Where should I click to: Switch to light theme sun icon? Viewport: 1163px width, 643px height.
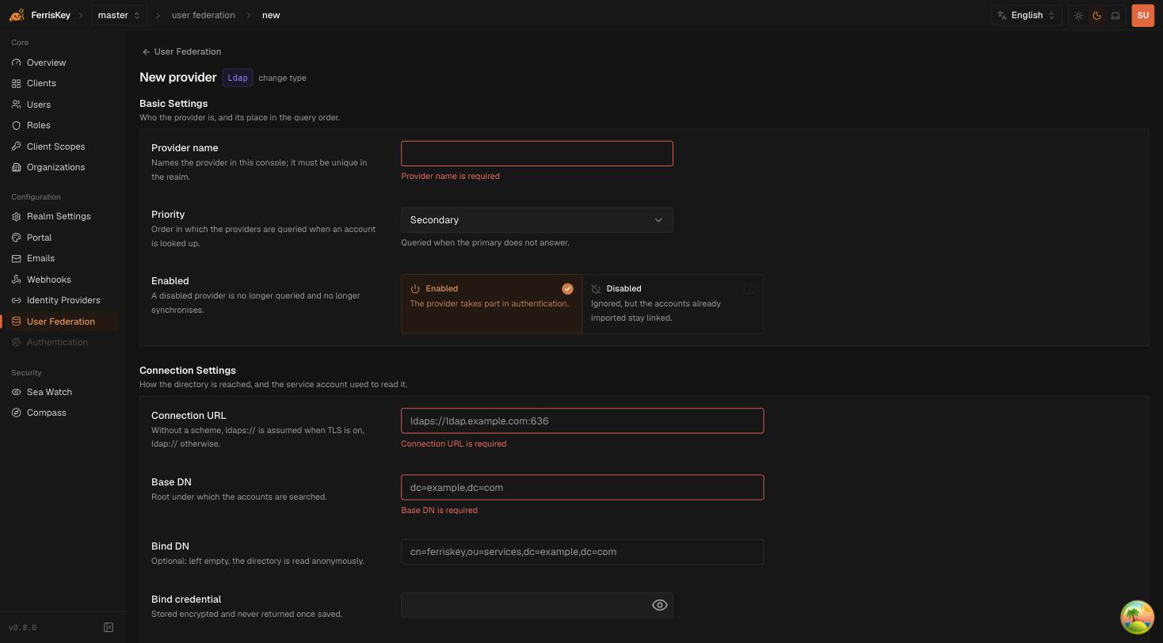(1078, 16)
